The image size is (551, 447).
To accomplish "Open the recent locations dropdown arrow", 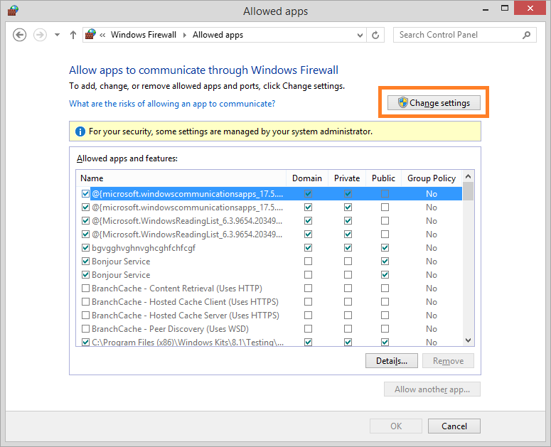I will click(x=57, y=35).
